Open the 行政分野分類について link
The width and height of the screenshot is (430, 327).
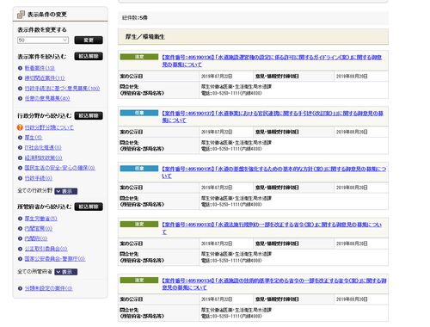click(49, 127)
